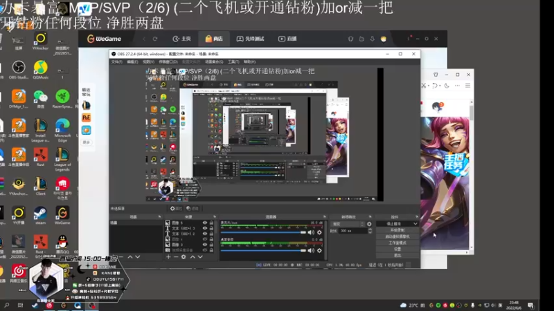Move scene down with chevron under scenes

point(138,257)
